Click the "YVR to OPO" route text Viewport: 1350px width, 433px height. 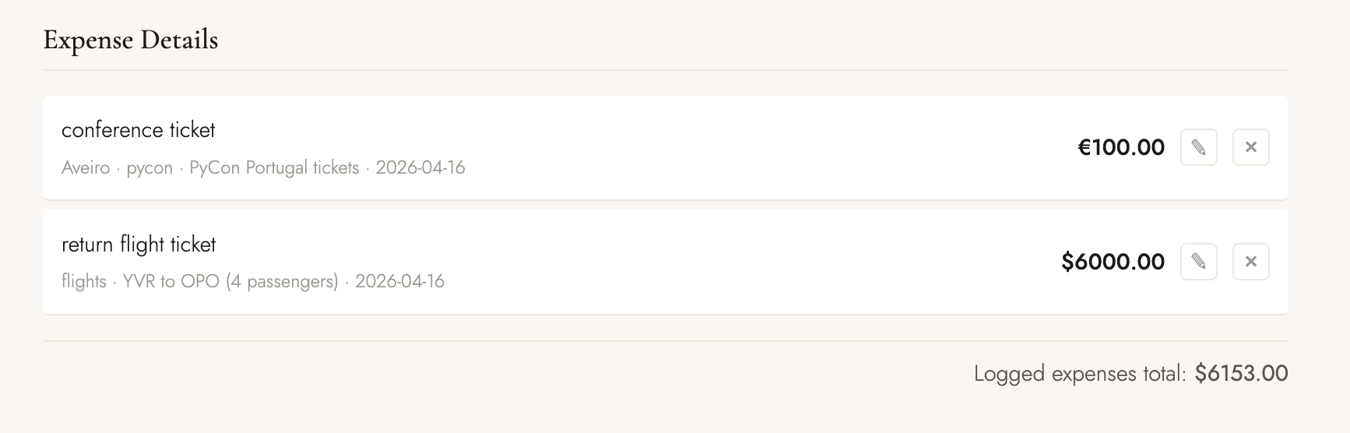click(171, 282)
